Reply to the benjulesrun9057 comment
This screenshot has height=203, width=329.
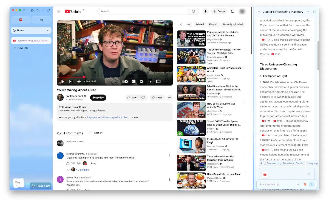94,163
